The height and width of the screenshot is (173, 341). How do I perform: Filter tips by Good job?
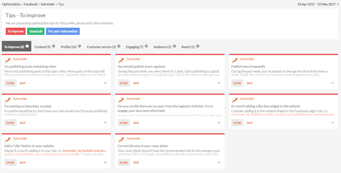coord(36,31)
